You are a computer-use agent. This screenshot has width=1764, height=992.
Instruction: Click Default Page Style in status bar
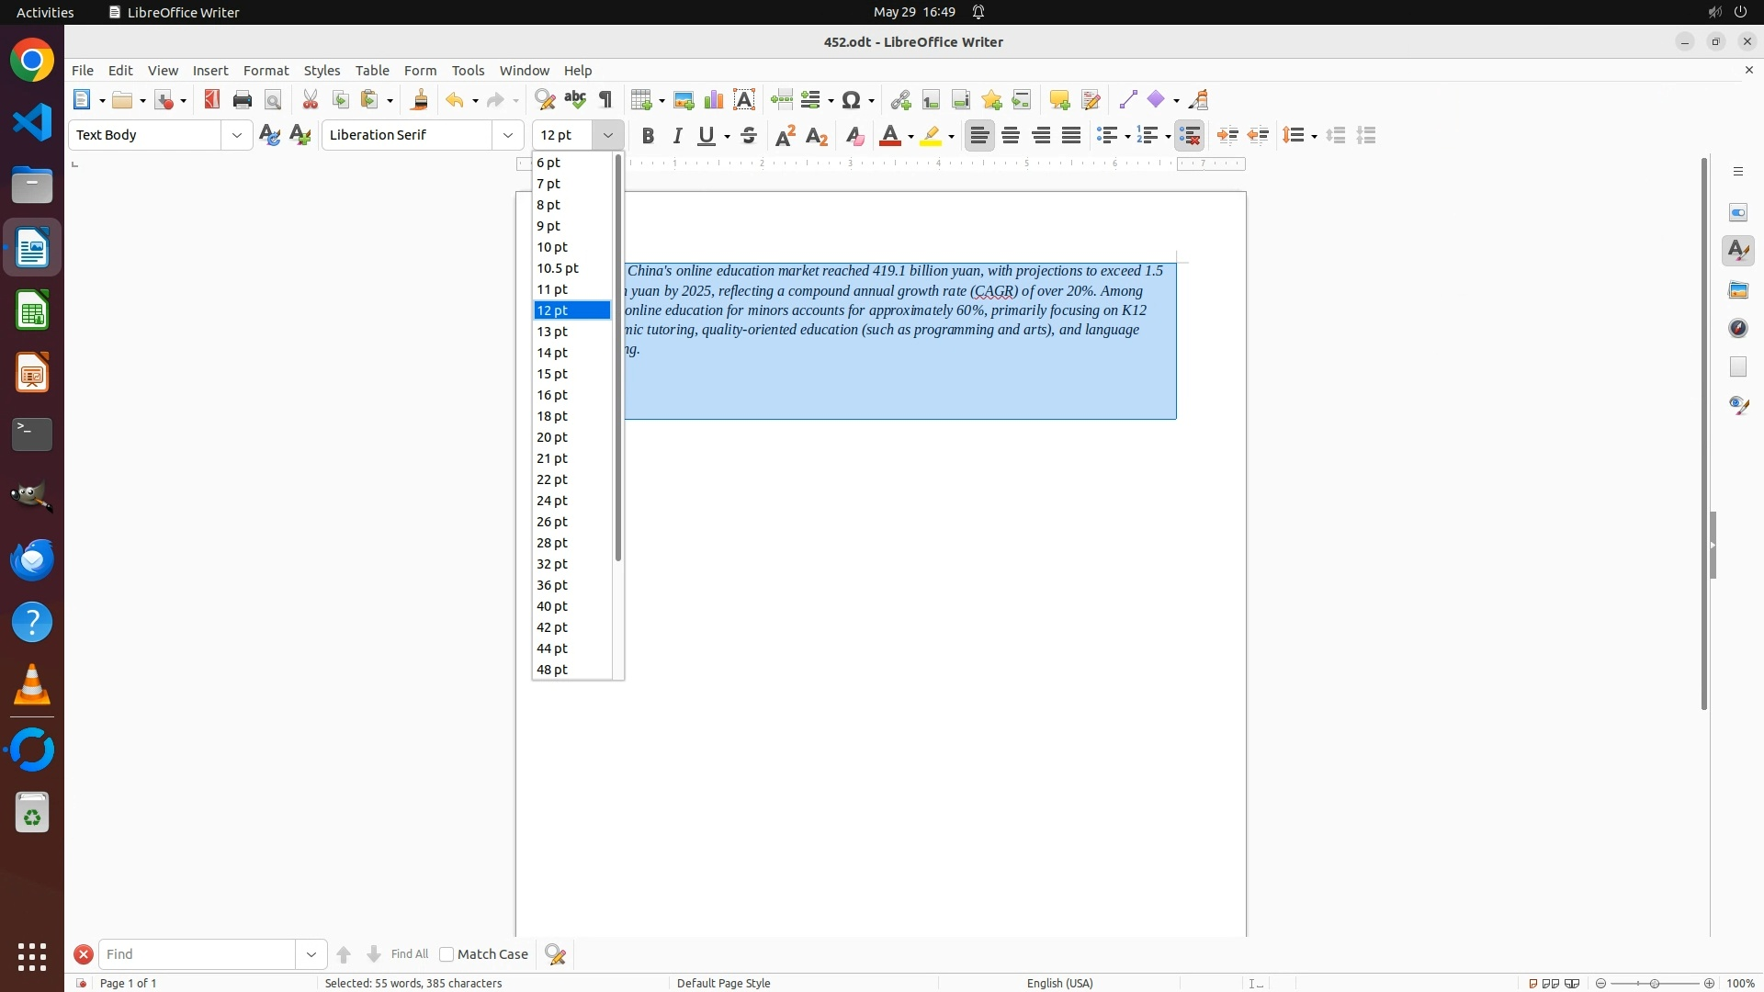click(723, 983)
